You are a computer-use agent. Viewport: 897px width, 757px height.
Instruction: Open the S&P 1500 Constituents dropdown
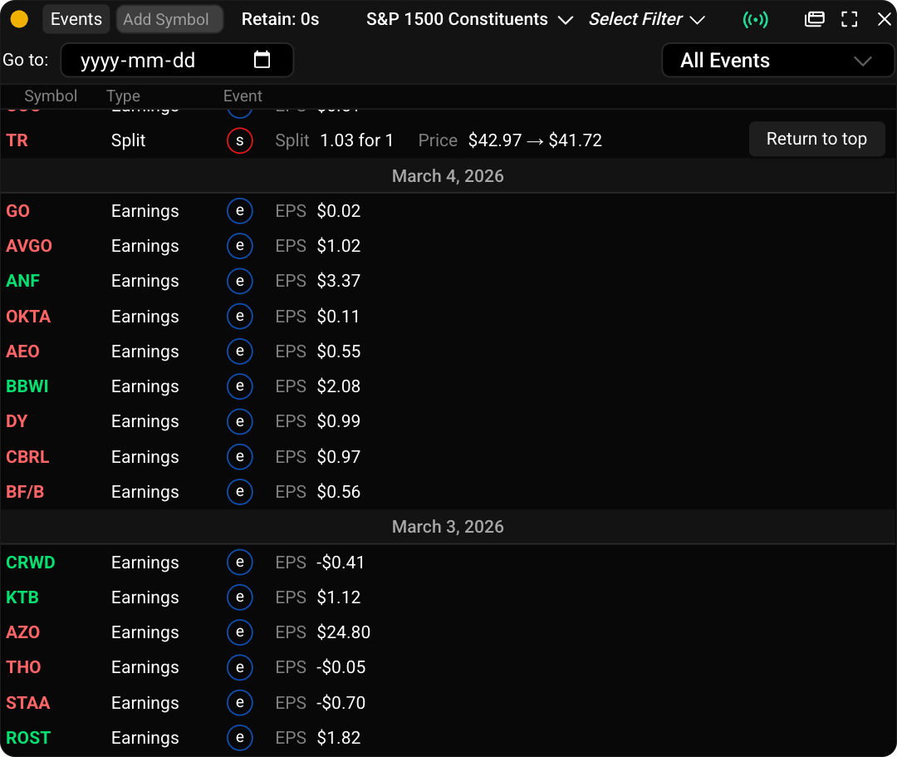[469, 18]
